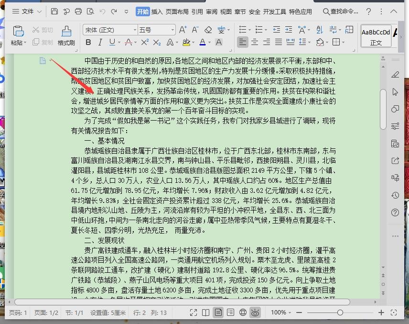Switch to eye-protection mode in status bar
The width and height of the screenshot is (409, 324).
256,312
